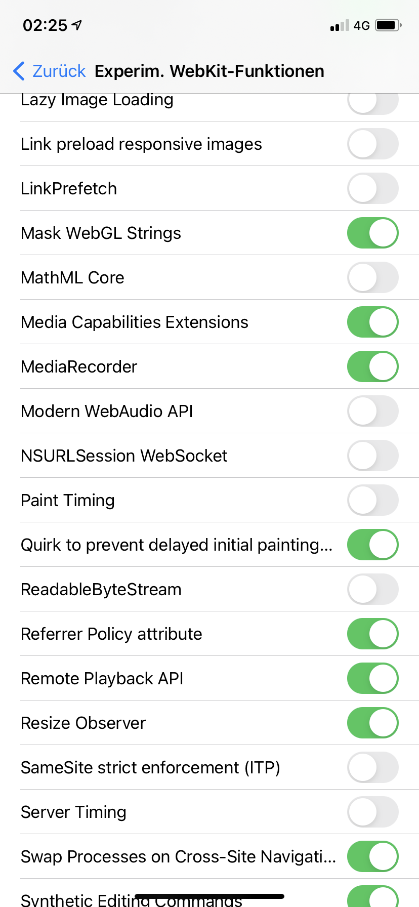Tap the battery status icon
Image resolution: width=419 pixels, height=907 pixels.
coord(388,25)
